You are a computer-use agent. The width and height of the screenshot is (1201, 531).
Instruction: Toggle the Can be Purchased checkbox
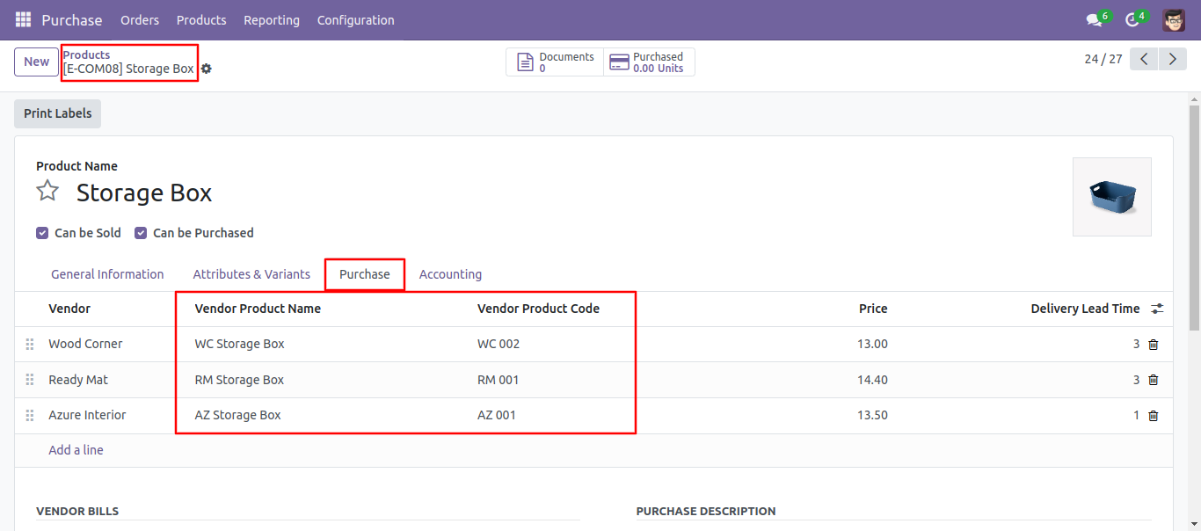141,233
